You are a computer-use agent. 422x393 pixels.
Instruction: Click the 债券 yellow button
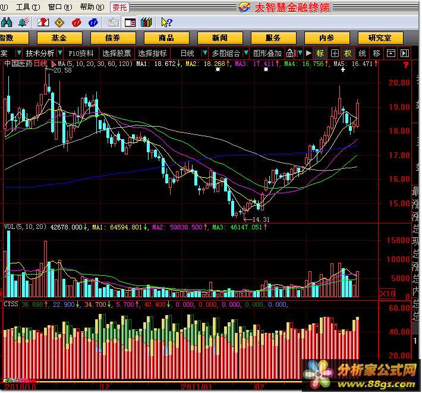(113, 38)
